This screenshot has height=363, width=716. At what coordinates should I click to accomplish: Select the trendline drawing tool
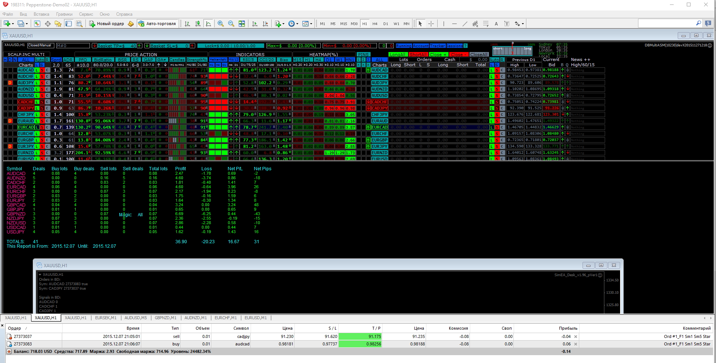coord(465,24)
